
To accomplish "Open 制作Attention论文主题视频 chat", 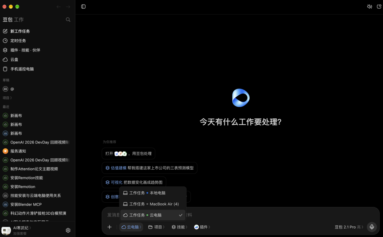I will [37, 169].
